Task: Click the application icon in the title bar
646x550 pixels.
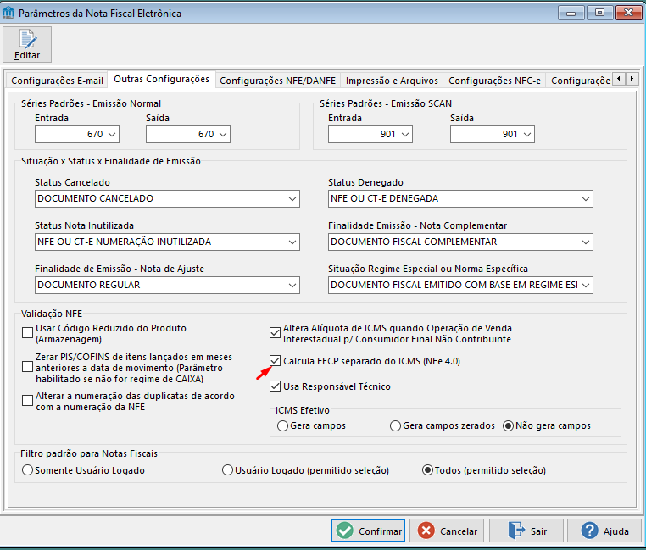Action: tap(8, 14)
